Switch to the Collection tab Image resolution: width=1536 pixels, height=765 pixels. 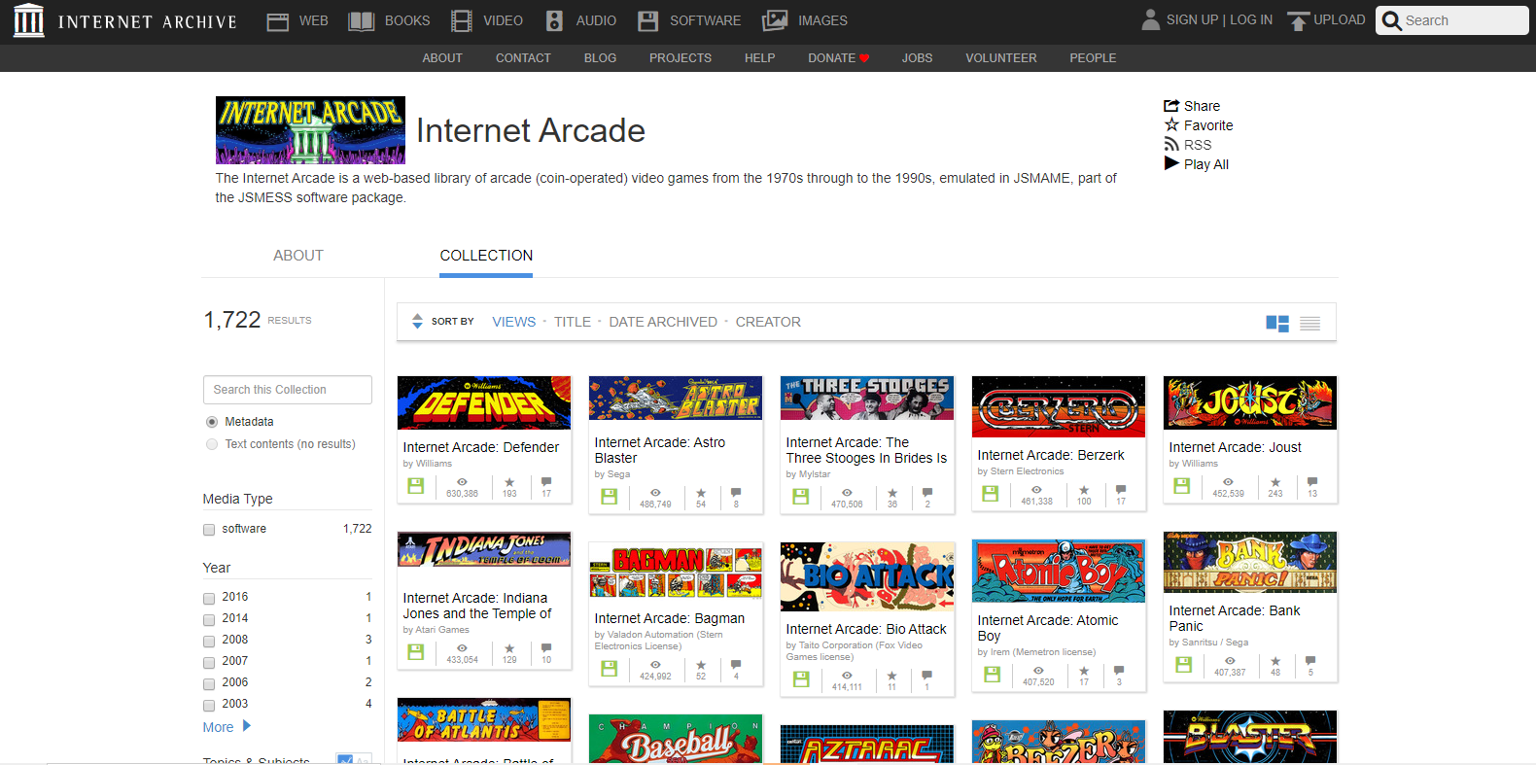click(x=486, y=256)
